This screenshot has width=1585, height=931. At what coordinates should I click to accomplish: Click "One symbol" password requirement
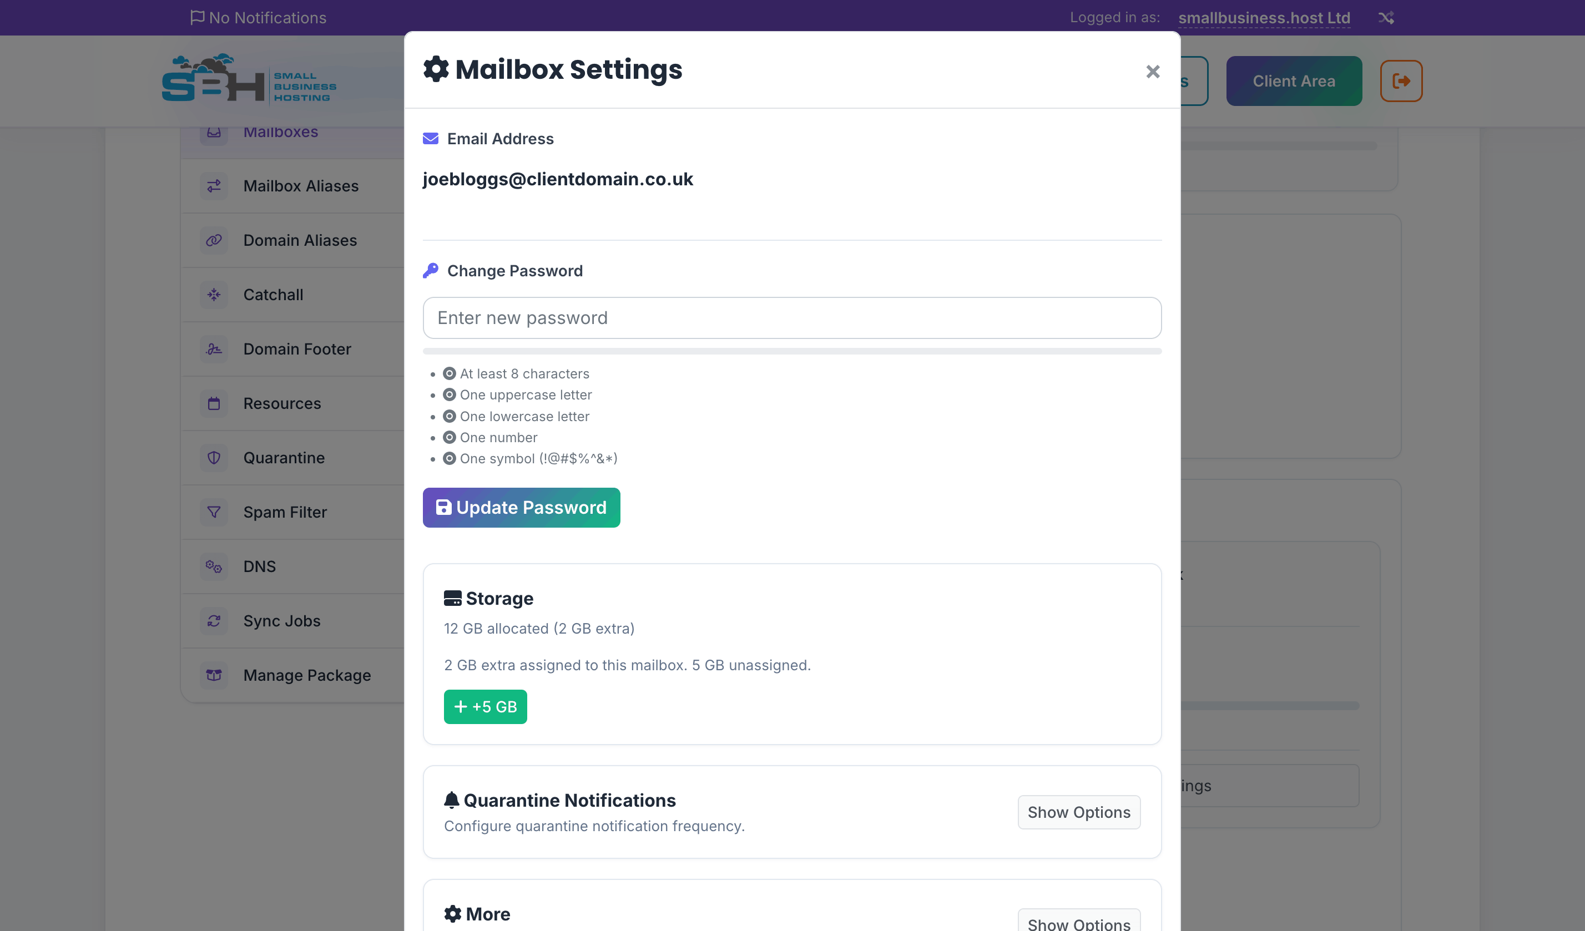(538, 459)
